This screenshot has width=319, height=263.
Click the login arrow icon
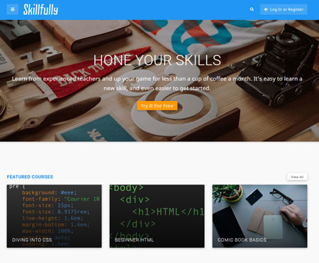(266, 9)
